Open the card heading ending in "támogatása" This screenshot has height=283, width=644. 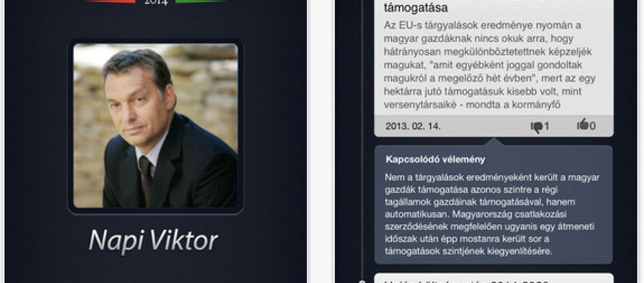(x=416, y=7)
